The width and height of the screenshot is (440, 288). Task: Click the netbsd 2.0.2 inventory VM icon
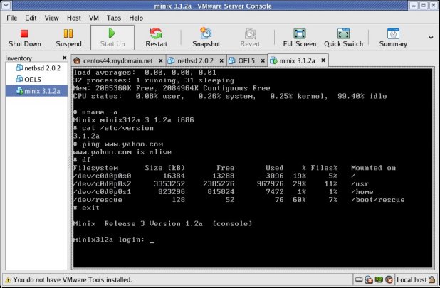point(19,68)
